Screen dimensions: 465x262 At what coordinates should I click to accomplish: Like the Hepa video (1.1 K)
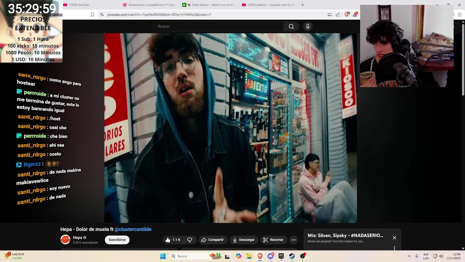pyautogui.click(x=173, y=240)
